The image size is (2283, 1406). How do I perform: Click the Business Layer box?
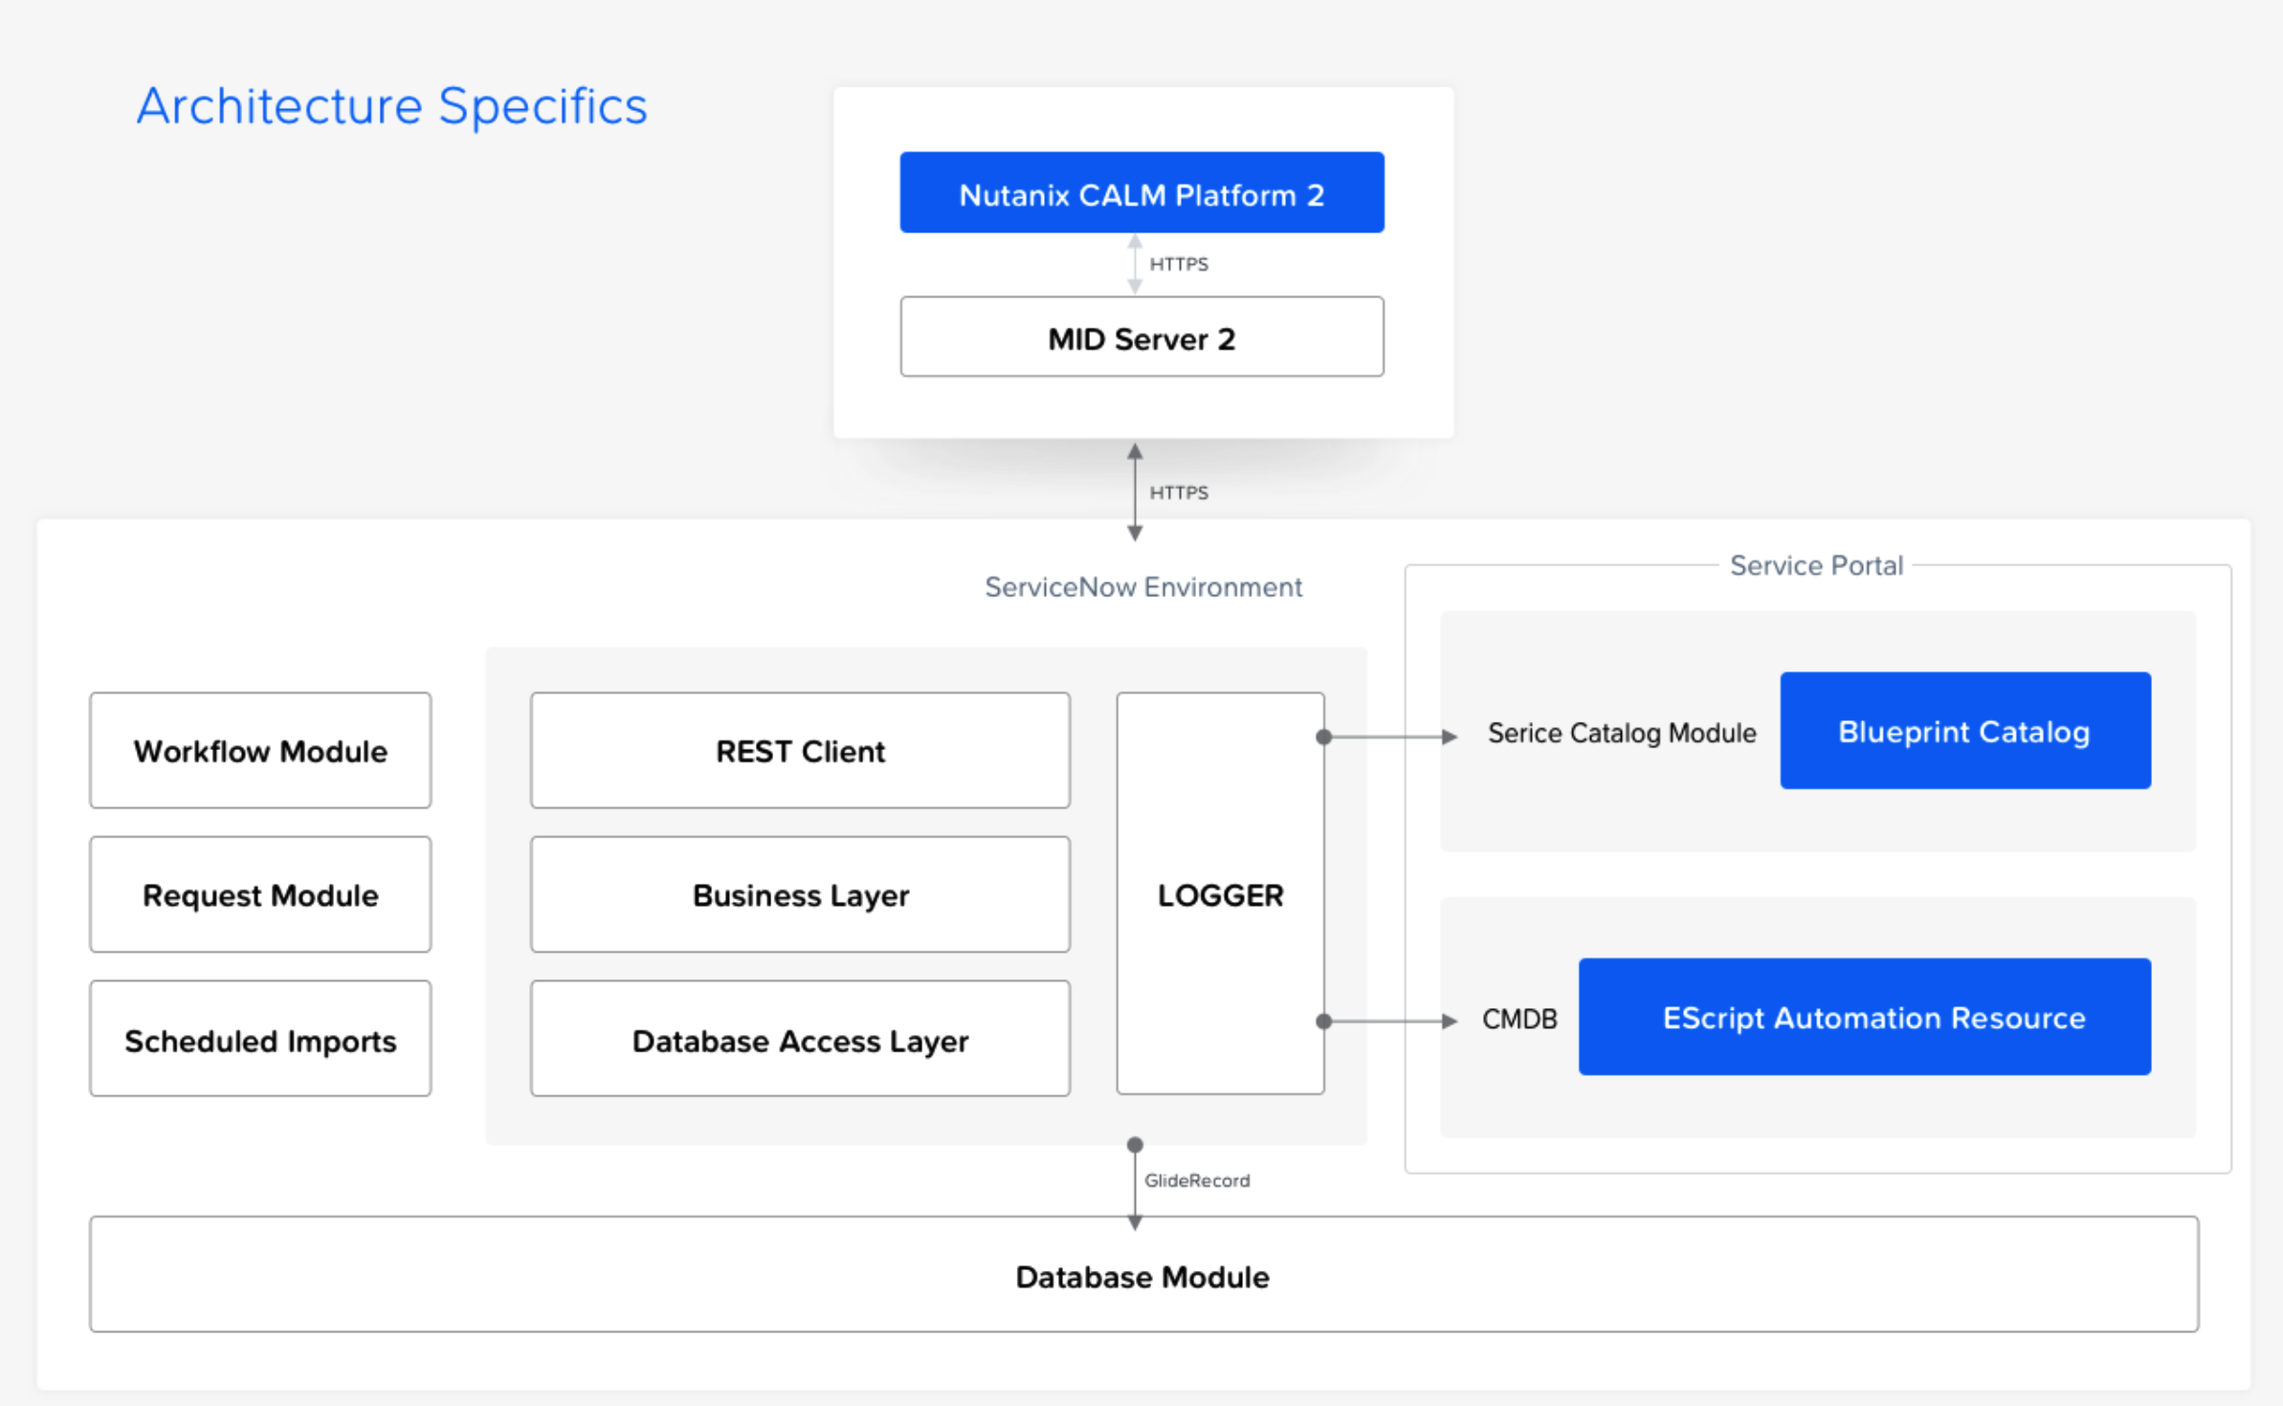pyautogui.click(x=800, y=894)
